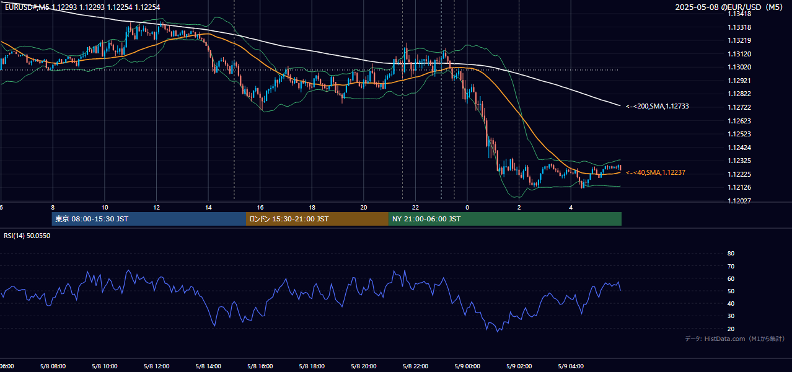Click price axis value 1.12523

point(741,135)
